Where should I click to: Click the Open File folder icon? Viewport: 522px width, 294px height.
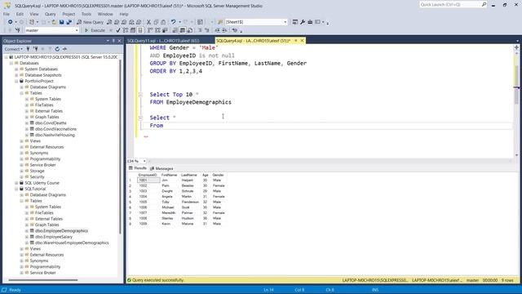tap(54, 22)
